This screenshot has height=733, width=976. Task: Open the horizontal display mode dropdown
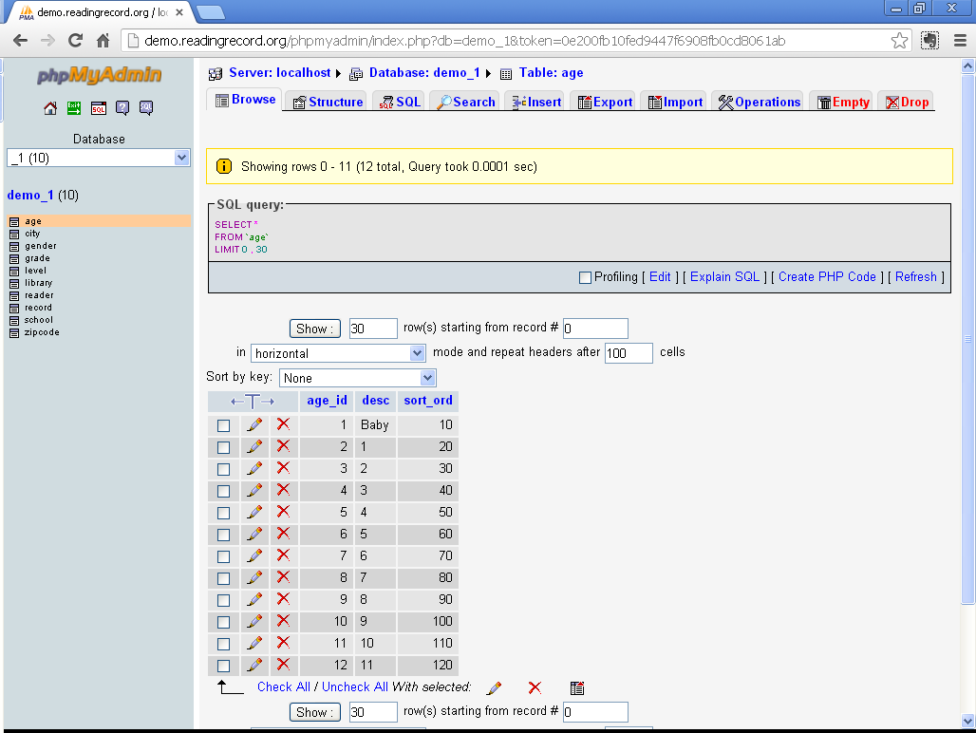338,352
